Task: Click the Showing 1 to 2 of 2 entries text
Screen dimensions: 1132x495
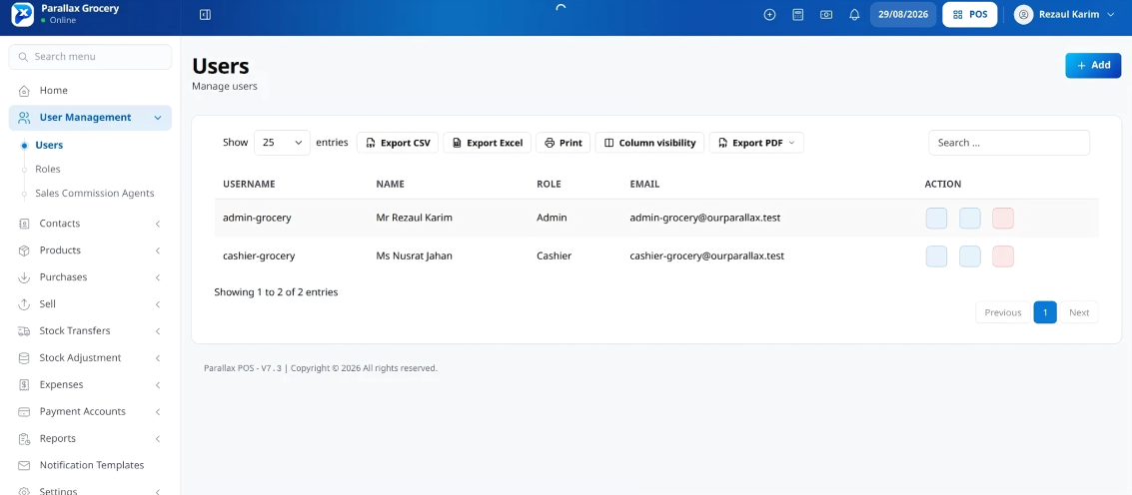Action: pyautogui.click(x=276, y=293)
